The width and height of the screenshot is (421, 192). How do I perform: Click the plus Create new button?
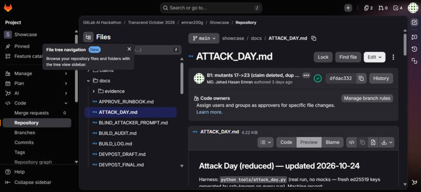(x=348, y=8)
